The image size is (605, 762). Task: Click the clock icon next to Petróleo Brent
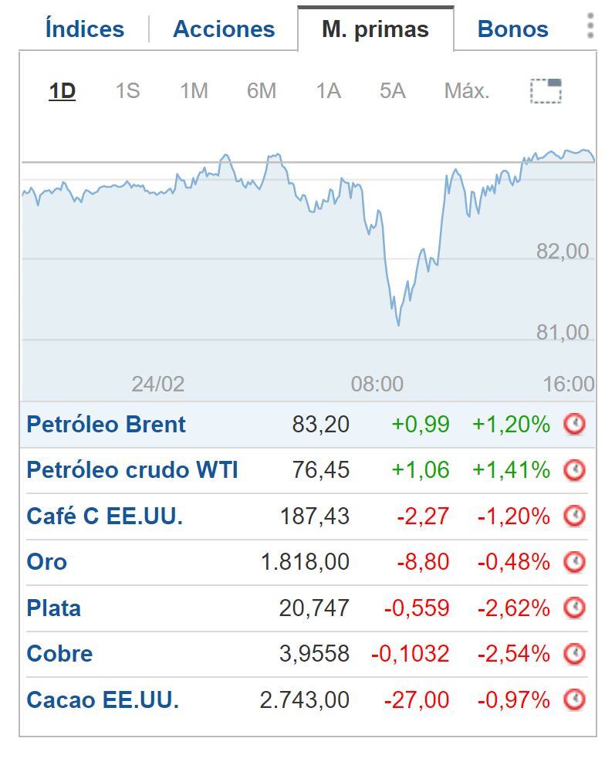pyautogui.click(x=576, y=424)
